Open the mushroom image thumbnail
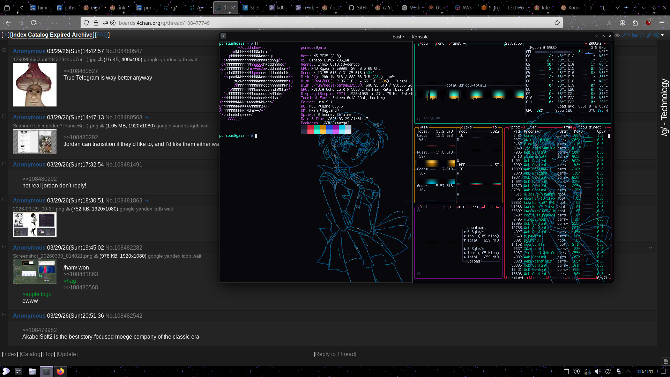 (35, 85)
